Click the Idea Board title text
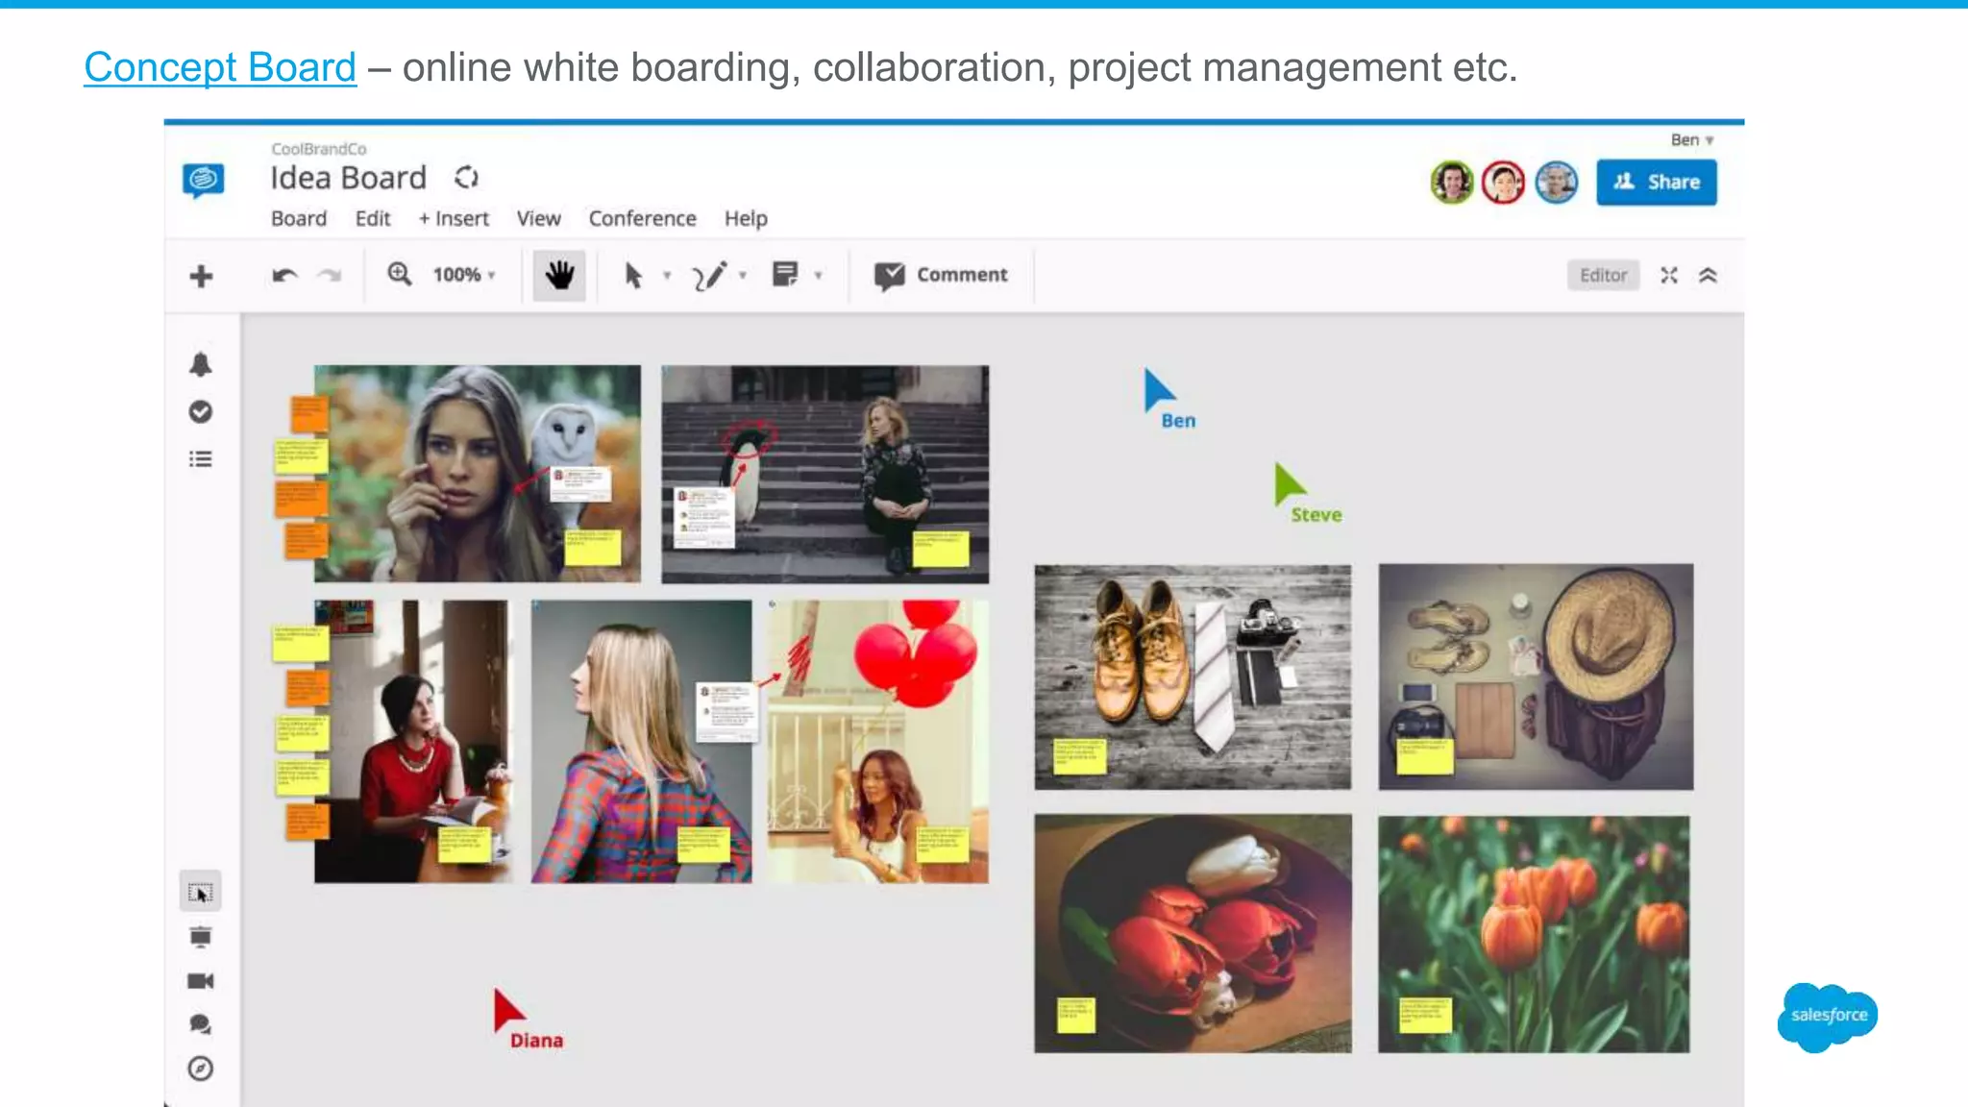 tap(348, 178)
